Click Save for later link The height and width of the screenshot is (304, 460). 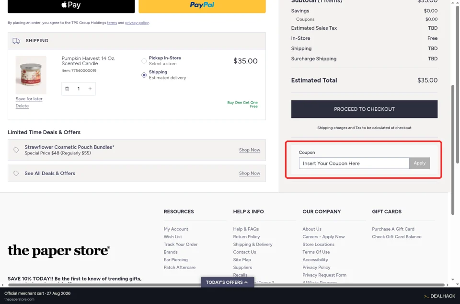pos(29,99)
